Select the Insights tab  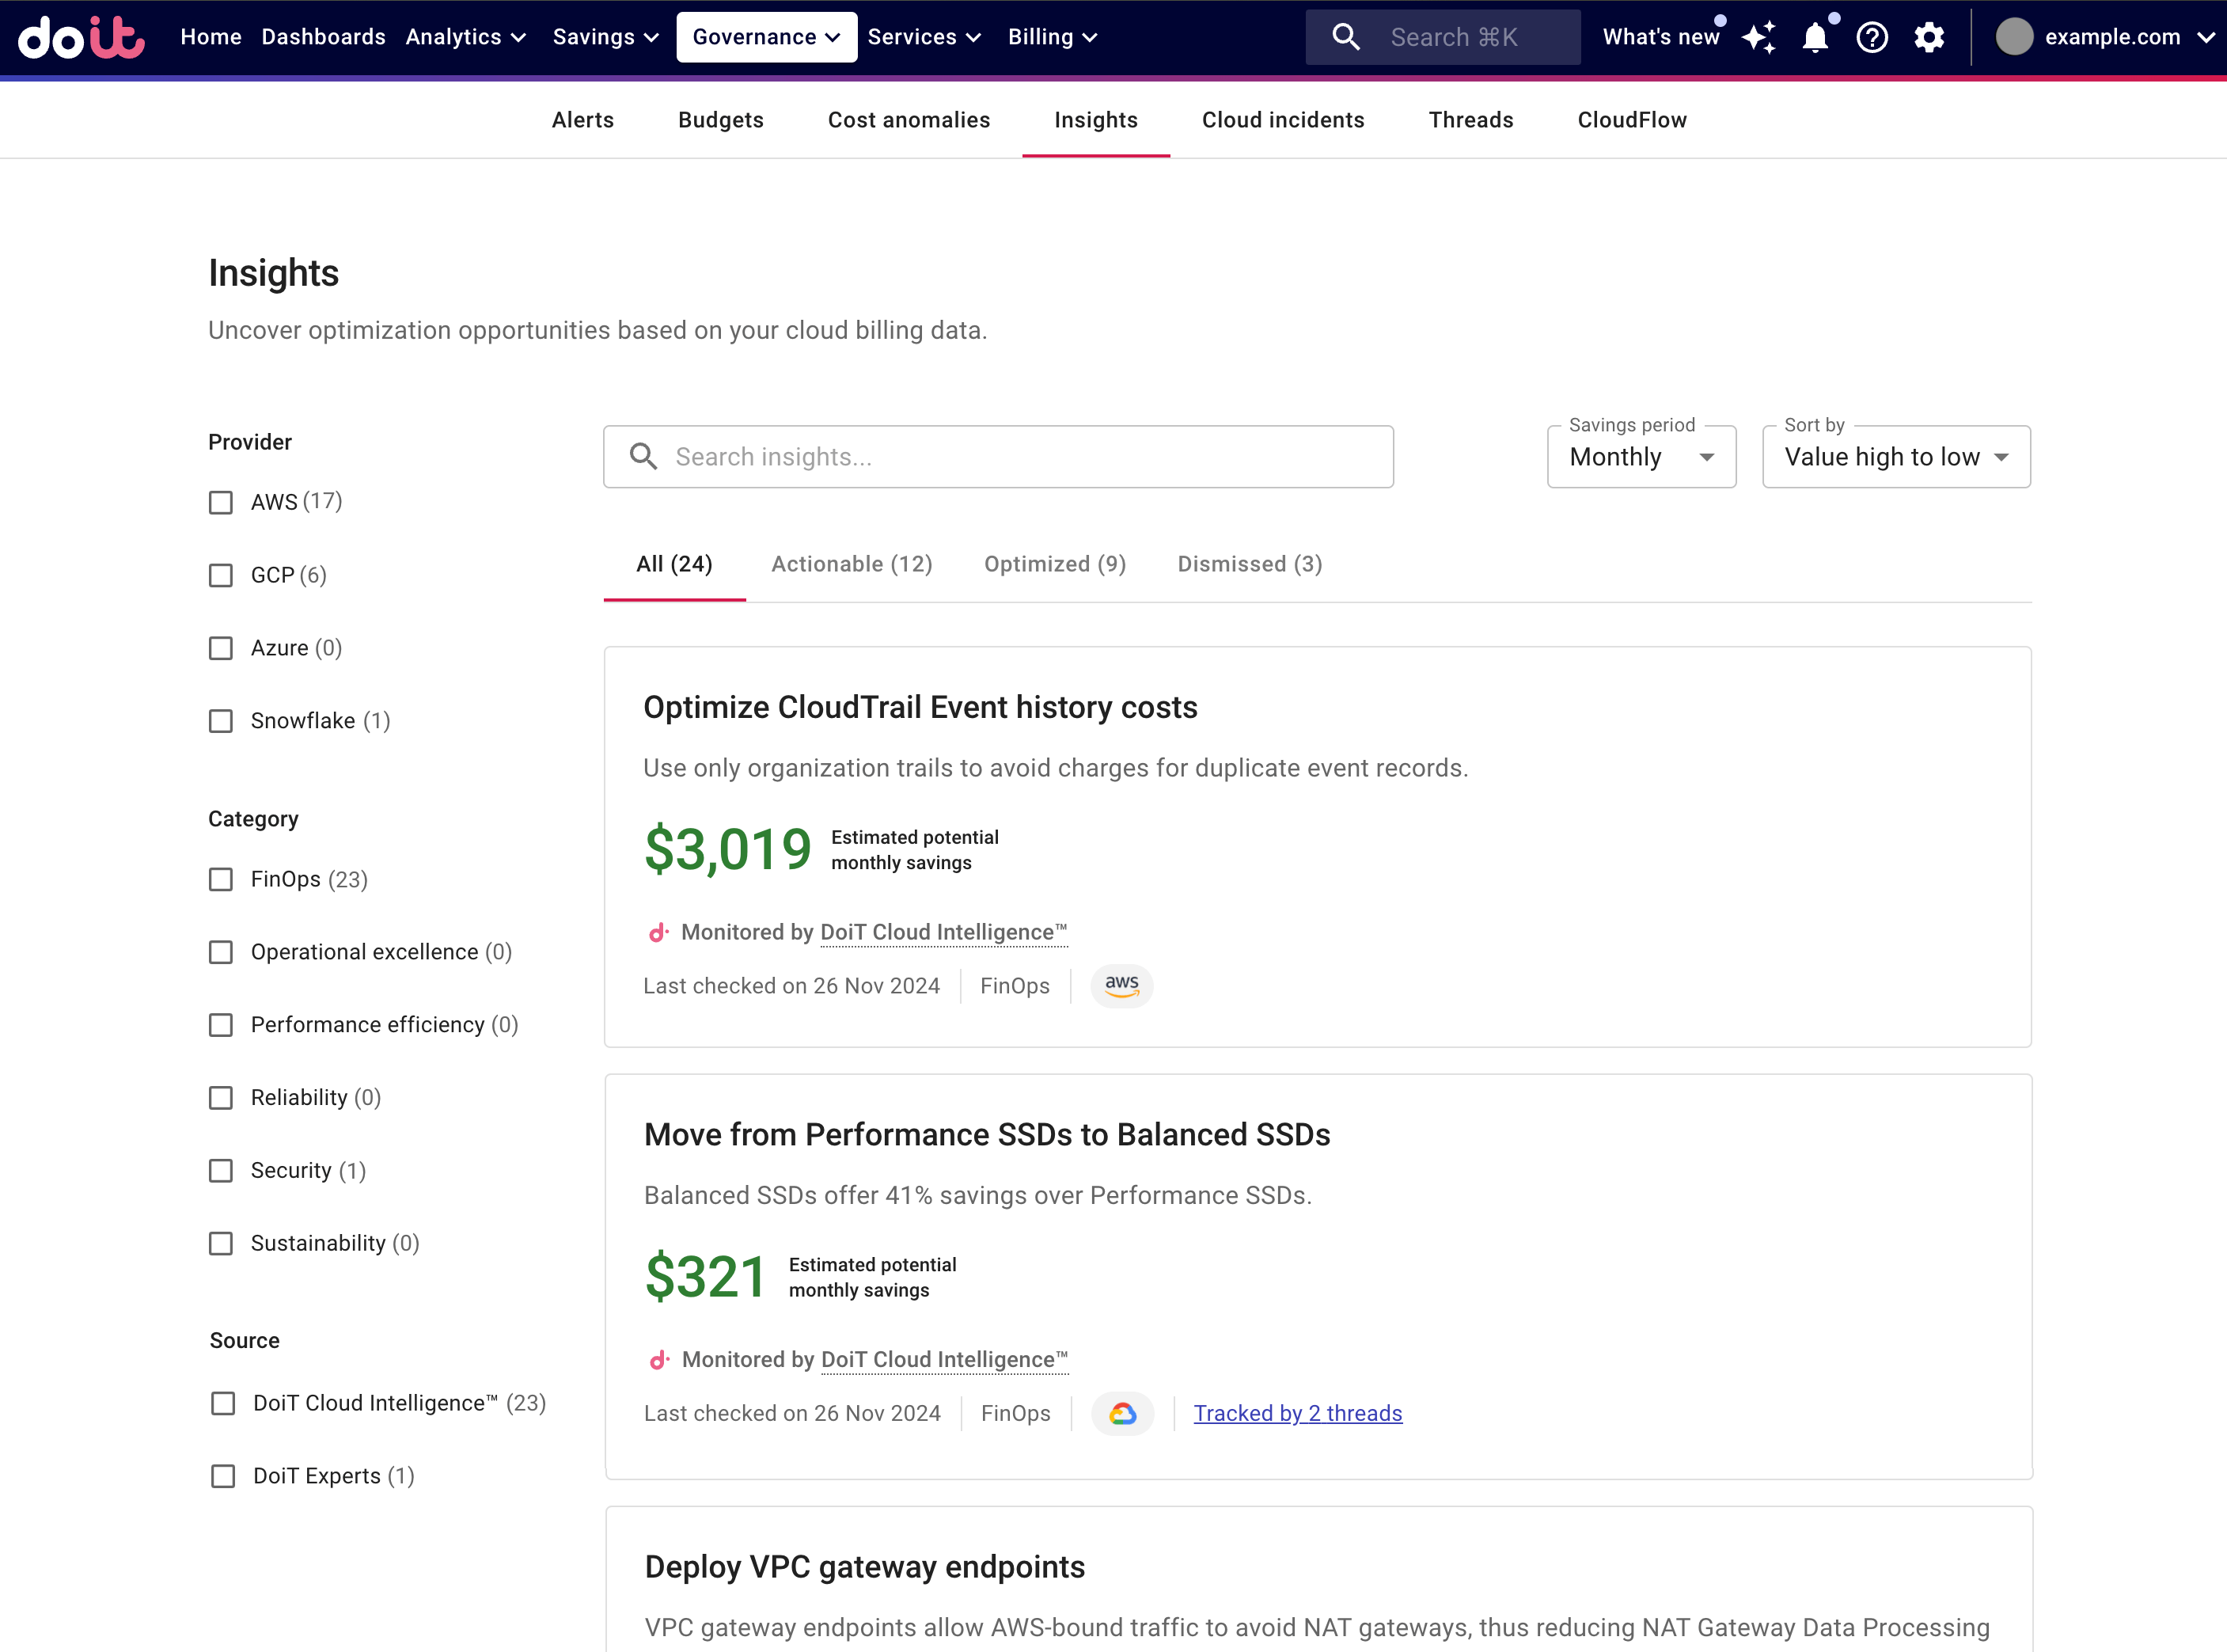tap(1095, 120)
